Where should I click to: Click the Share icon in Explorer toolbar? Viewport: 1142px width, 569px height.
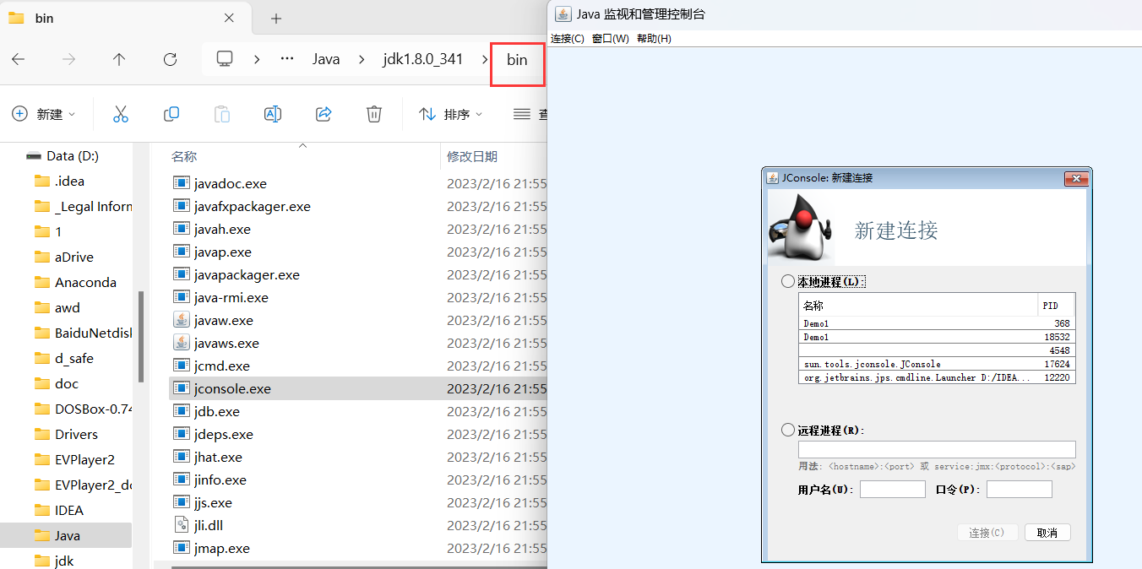(x=324, y=114)
